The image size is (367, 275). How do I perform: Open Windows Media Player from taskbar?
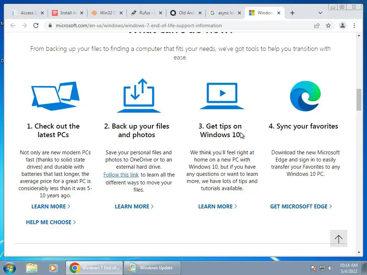click(53, 268)
